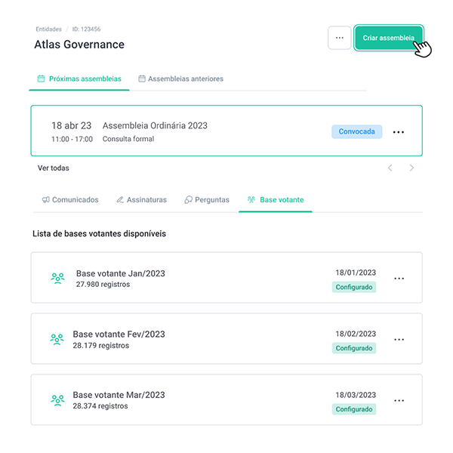Image resolution: width=453 pixels, height=453 pixels.
Task: Open the three-dot menu beside Criar assembleia
Action: (339, 38)
